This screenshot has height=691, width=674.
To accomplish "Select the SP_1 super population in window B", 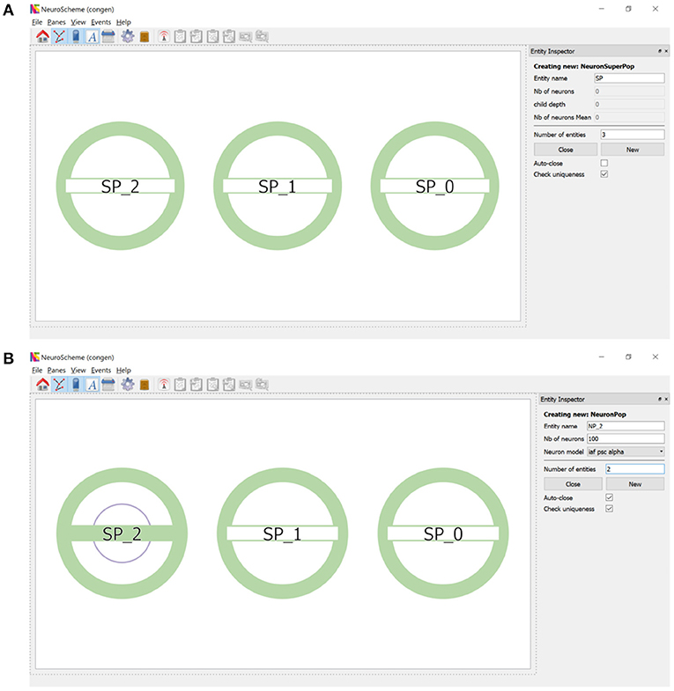I will pyautogui.click(x=282, y=533).
